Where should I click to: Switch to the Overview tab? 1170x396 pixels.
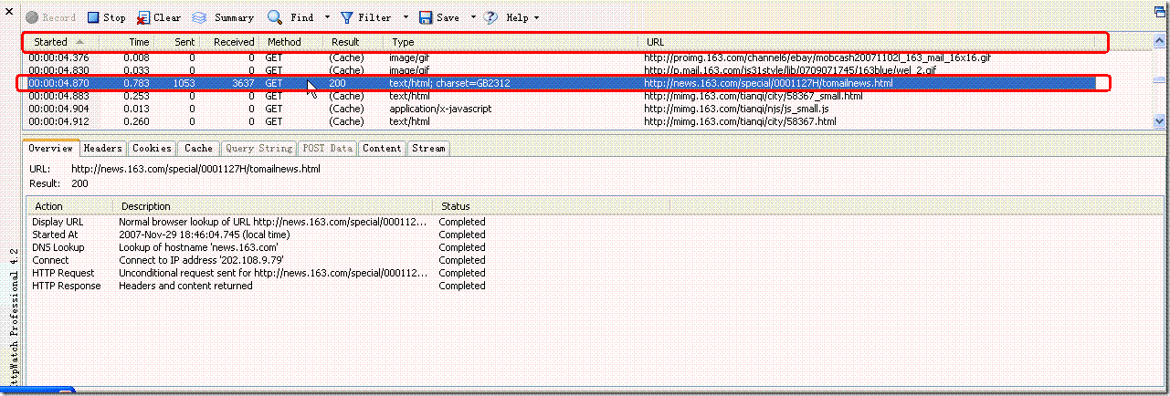point(50,148)
